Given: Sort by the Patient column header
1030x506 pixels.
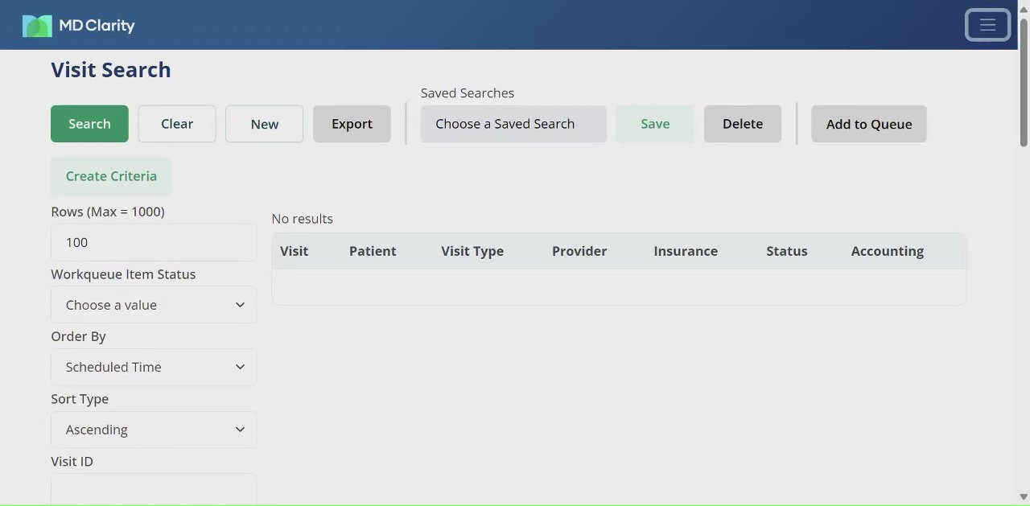Looking at the screenshot, I should click(x=373, y=251).
